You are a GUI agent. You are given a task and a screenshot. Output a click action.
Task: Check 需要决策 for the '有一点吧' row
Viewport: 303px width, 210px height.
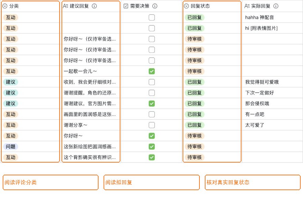152,114
